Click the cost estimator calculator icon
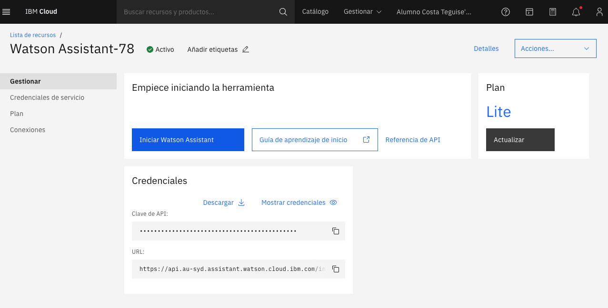 [552, 11]
